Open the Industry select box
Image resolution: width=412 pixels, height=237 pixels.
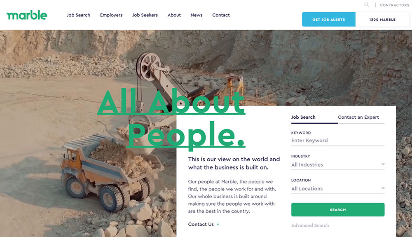[338, 165]
